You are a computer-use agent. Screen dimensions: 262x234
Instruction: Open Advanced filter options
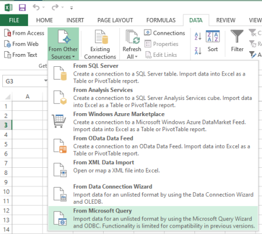coord(255,55)
